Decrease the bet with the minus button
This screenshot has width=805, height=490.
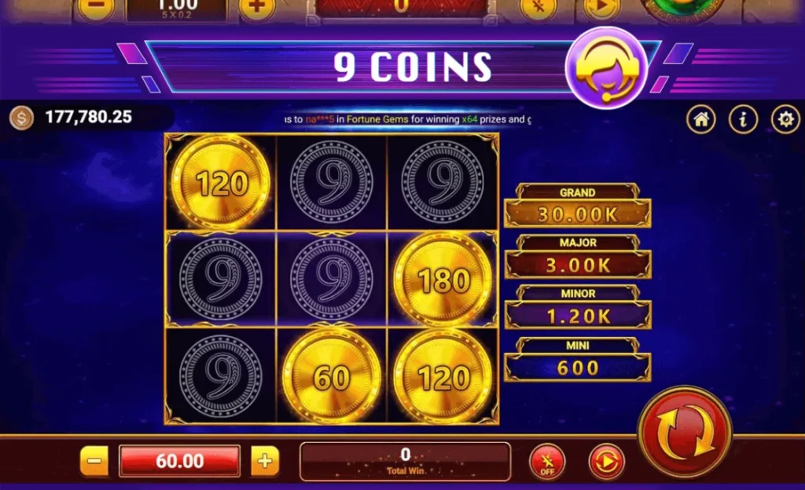tap(94, 461)
